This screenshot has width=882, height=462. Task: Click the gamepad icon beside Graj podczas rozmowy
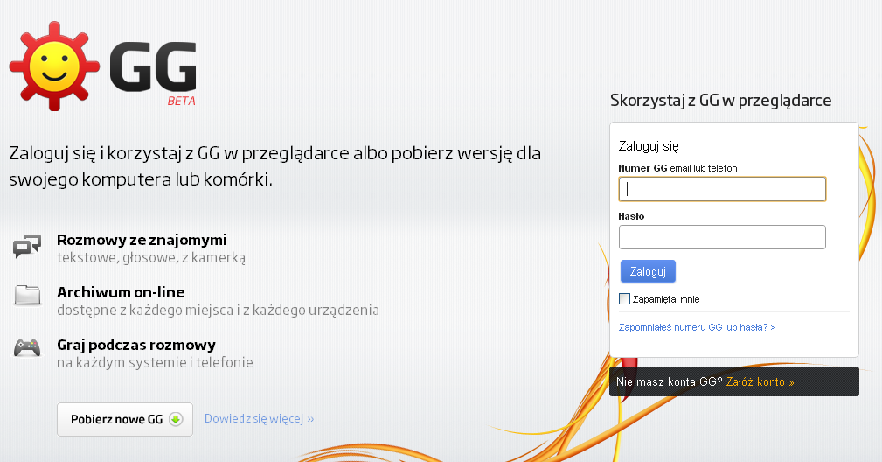tap(27, 347)
